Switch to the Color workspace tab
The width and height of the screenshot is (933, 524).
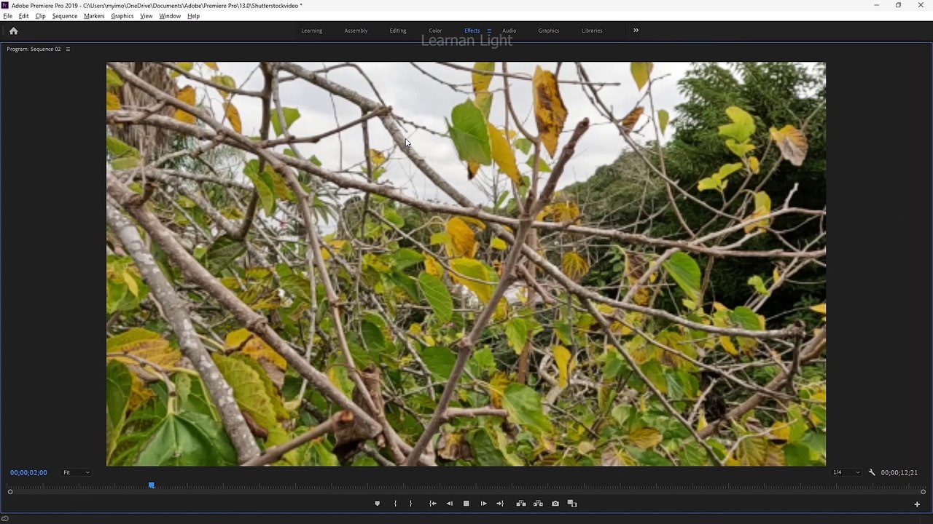[435, 31]
